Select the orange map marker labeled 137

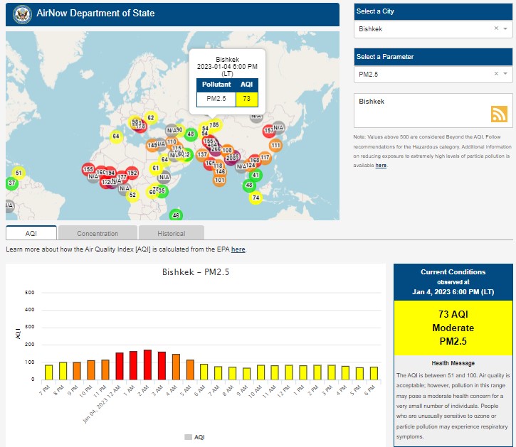coord(202,154)
